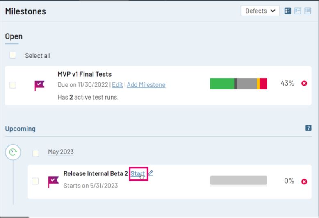Click the Edit link for MVP v1
This screenshot has width=319, height=218.
pyautogui.click(x=117, y=85)
